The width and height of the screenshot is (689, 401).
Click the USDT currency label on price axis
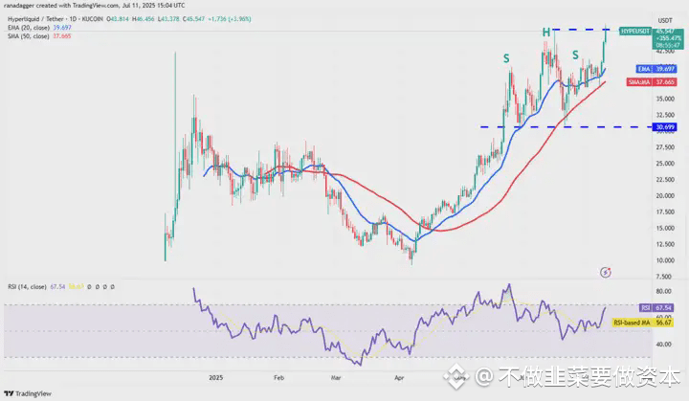(x=665, y=21)
